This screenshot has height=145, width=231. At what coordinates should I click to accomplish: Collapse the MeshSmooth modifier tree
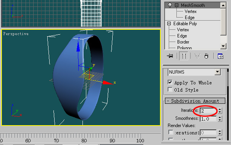pos(176,5)
